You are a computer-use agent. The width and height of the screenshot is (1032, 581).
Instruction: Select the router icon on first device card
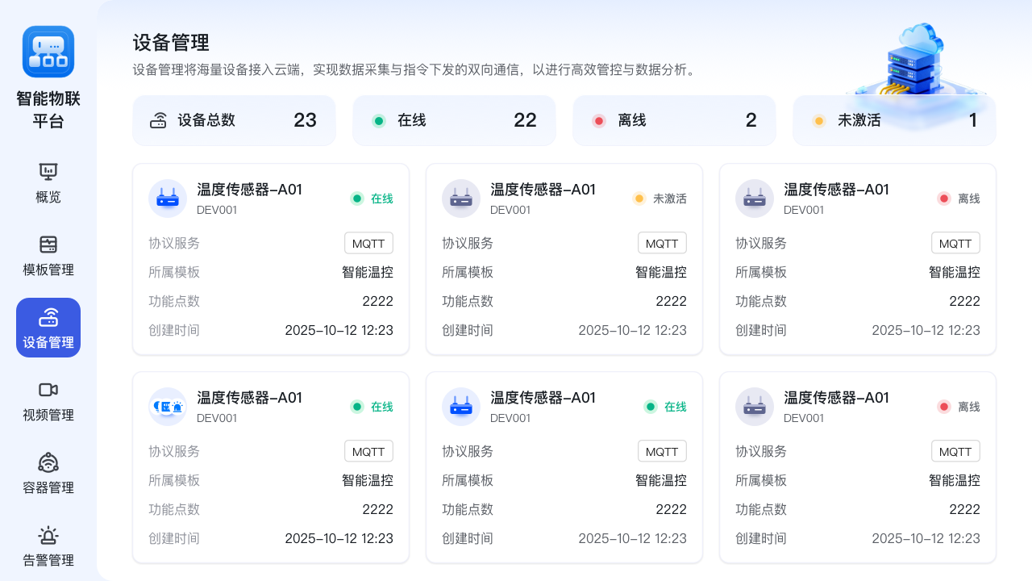168,198
